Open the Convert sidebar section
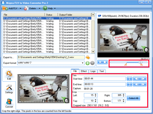The width and height of the screenshot is (153, 114). coord(9,103)
